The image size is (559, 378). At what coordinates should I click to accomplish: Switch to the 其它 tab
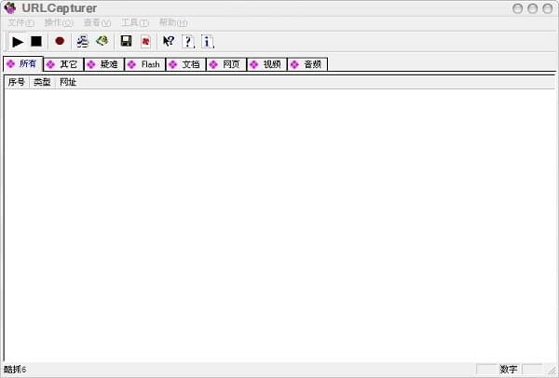[x=63, y=64]
